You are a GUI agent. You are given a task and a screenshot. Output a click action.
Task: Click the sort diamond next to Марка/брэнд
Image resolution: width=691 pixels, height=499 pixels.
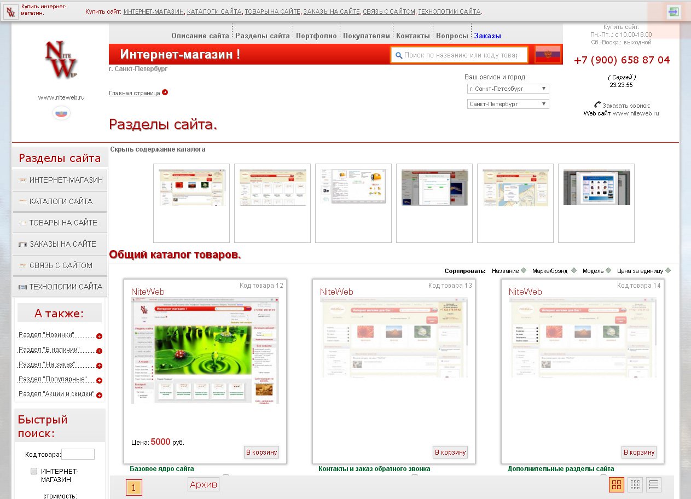tap(573, 271)
